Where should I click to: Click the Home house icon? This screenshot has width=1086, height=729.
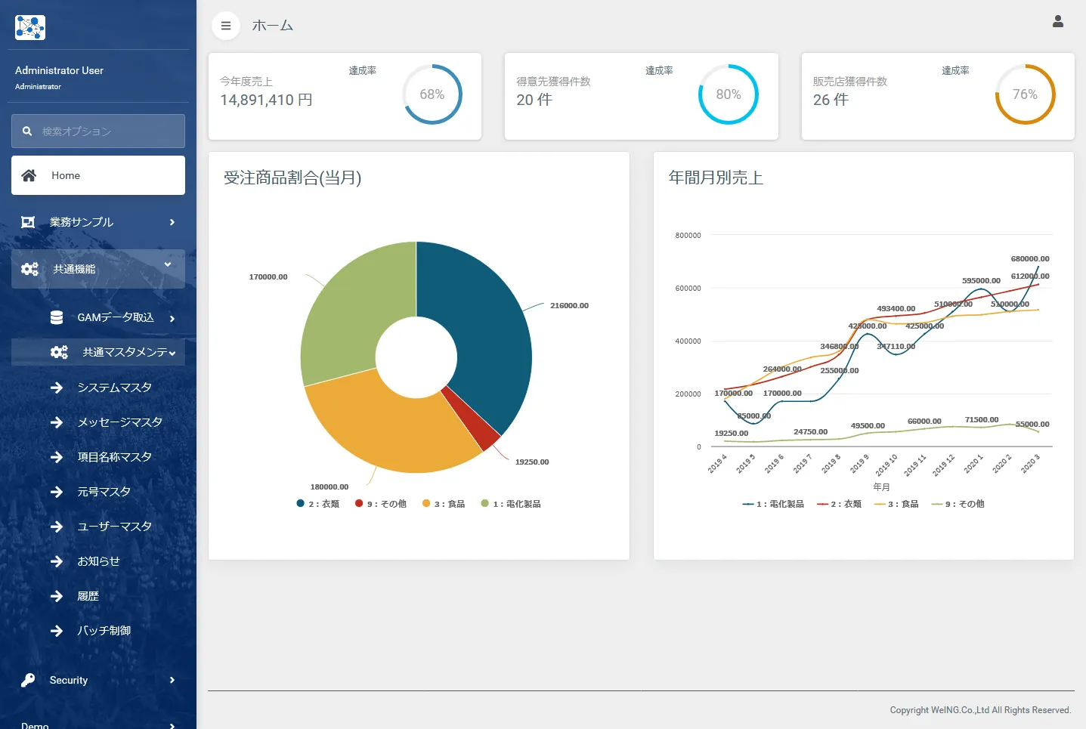[x=29, y=175]
